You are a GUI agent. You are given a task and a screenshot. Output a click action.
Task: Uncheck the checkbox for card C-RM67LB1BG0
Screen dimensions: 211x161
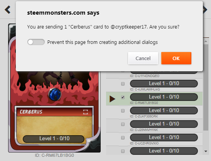(x=123, y=97)
